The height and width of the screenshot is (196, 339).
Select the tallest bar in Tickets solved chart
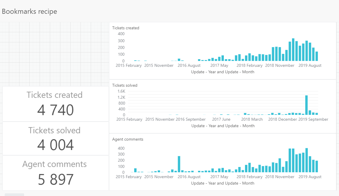307,104
